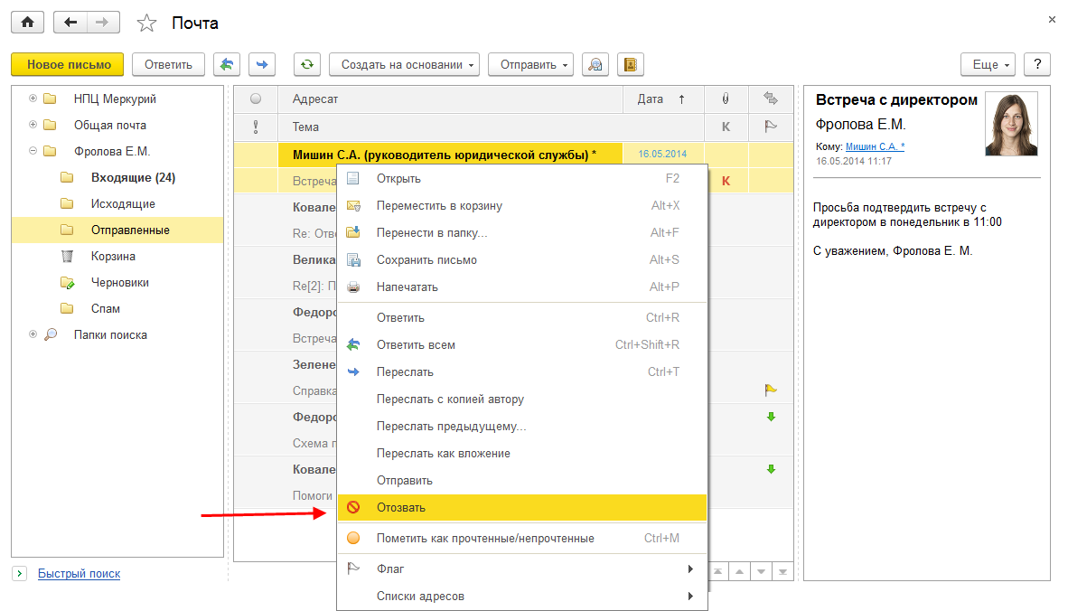Screen dimensions: 1068x611
Task: Expand the НПЦ Меркурий folder
Action: (x=33, y=99)
